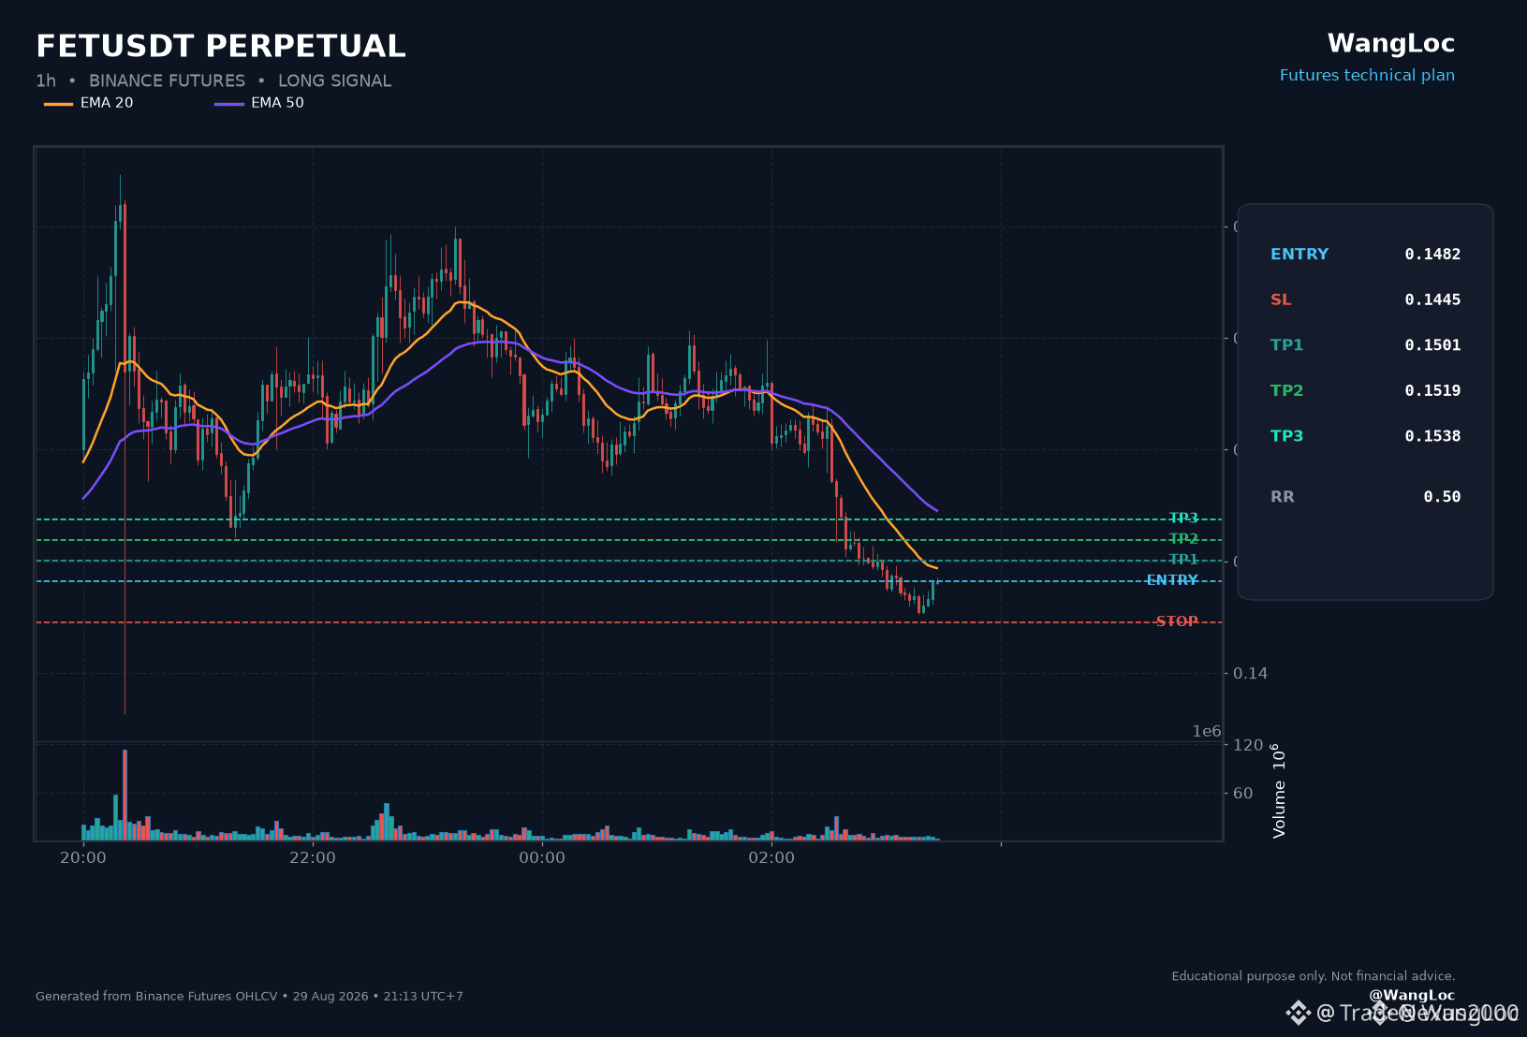Select the TP3 label in the side panel
Viewport: 1527px width, 1037px height.
point(1286,436)
